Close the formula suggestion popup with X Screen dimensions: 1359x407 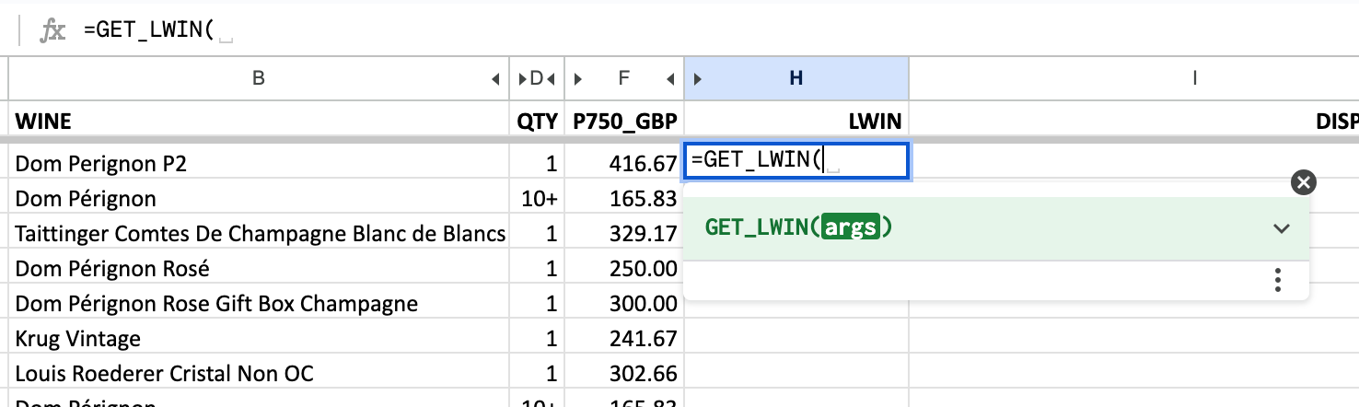(x=1303, y=182)
